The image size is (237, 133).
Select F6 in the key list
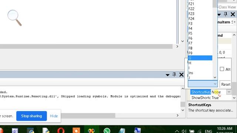[x=200, y=38]
